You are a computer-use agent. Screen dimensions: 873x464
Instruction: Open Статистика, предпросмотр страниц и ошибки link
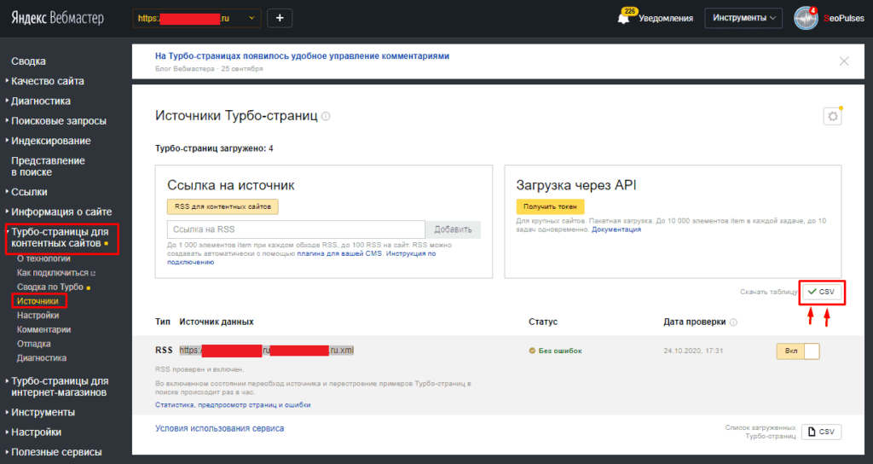coord(233,405)
